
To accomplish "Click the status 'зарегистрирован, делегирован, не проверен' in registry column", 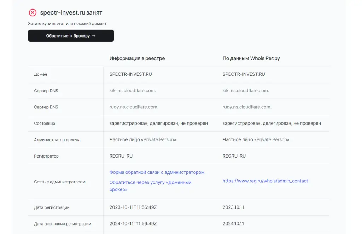I will pyautogui.click(x=159, y=124).
